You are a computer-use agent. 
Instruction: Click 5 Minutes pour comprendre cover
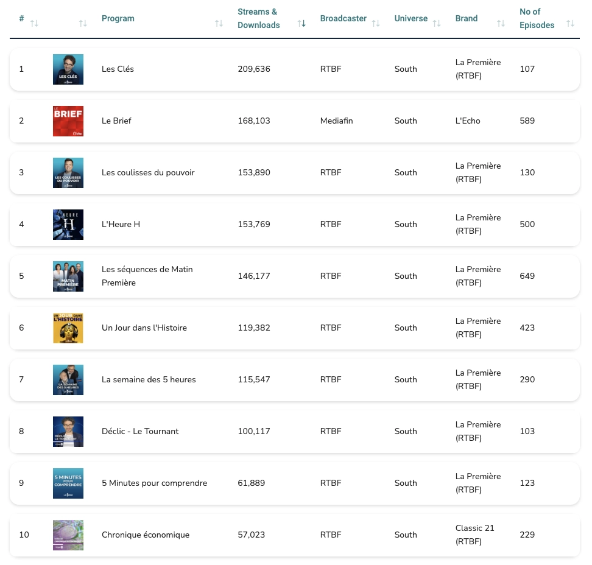pyautogui.click(x=68, y=483)
